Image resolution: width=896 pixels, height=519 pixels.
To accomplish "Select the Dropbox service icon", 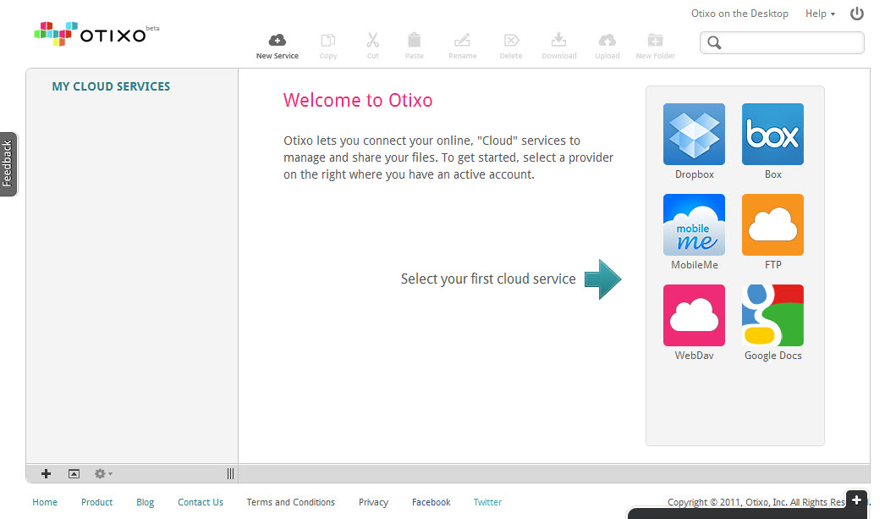I will 694,135.
